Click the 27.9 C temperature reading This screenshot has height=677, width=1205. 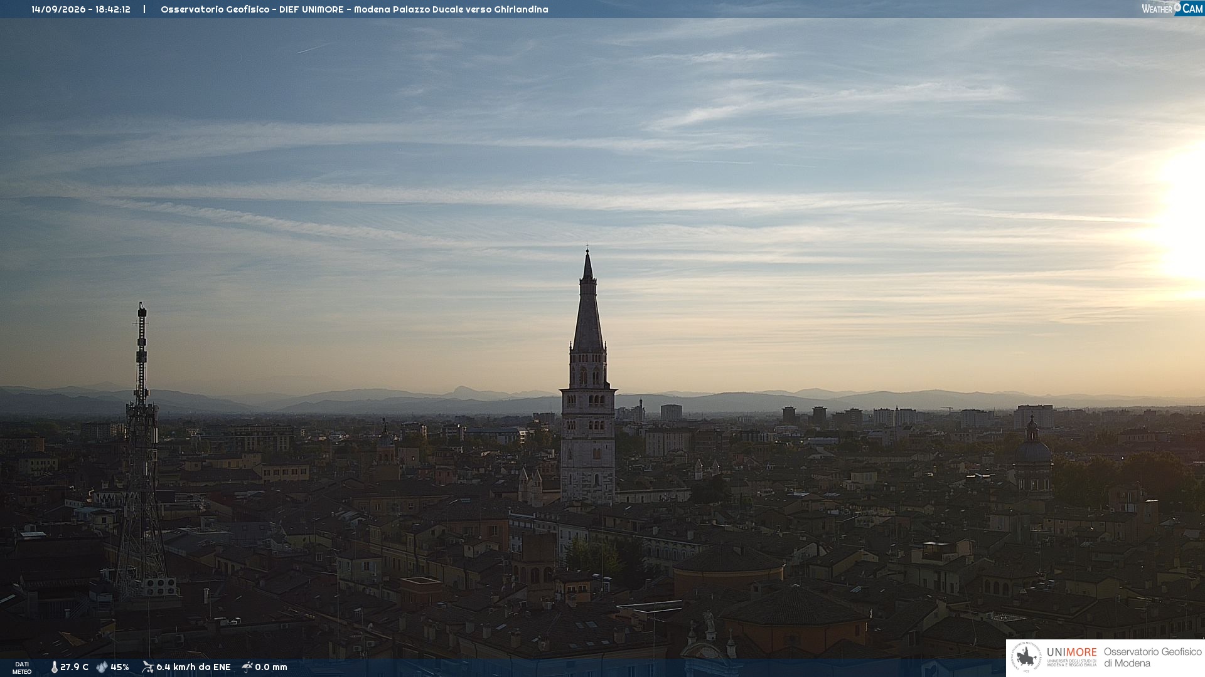tap(74, 667)
